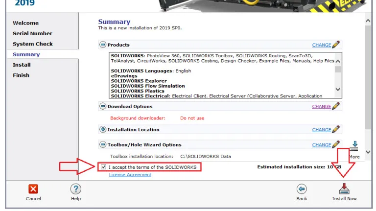
Task: Open the License Agreement link
Action: (x=130, y=175)
